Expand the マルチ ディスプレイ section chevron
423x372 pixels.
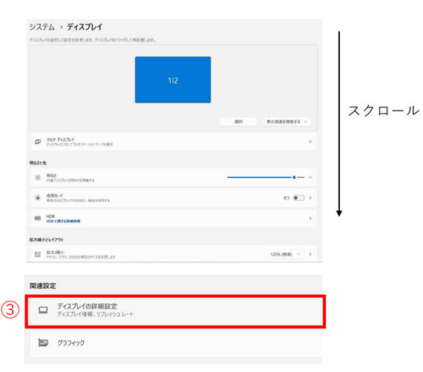[310, 142]
